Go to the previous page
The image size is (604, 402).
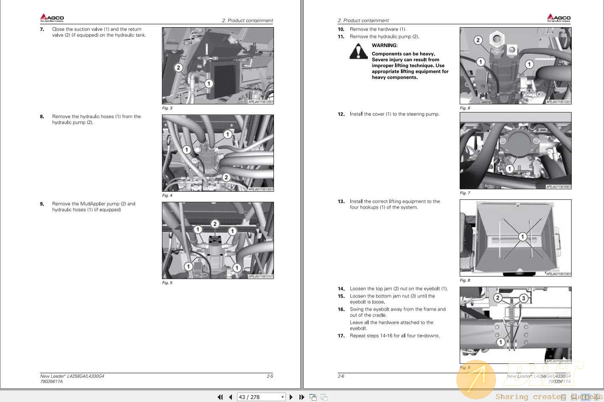[231, 397]
